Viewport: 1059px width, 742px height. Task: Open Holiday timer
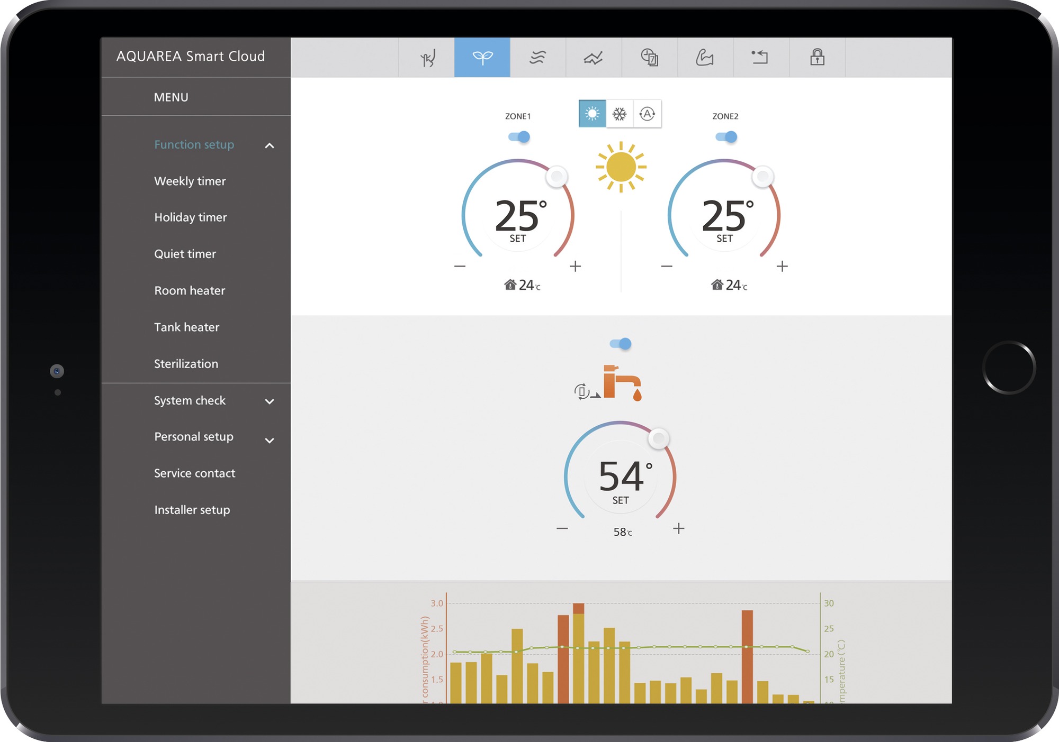190,217
